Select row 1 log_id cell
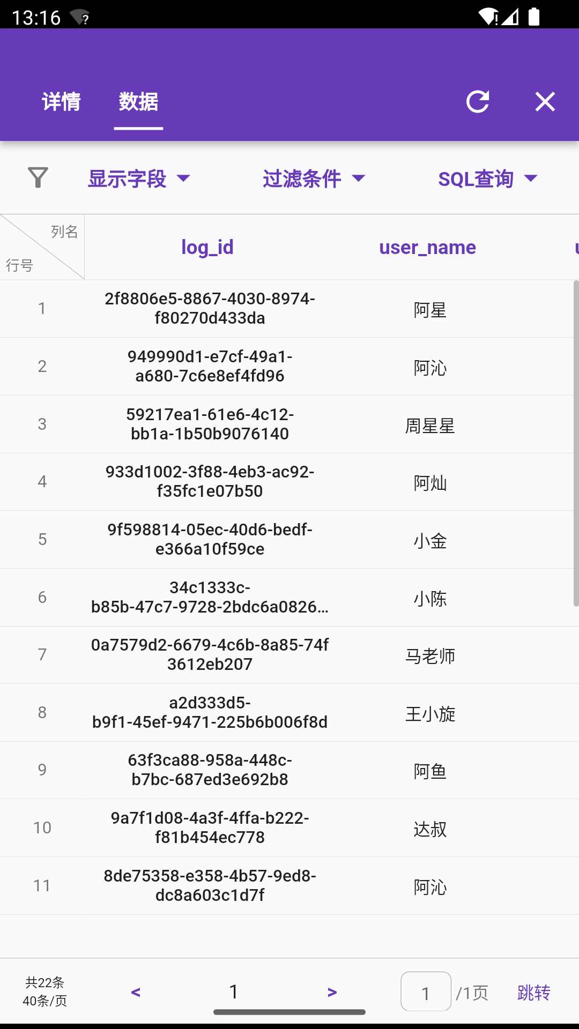Viewport: 579px width, 1029px height. (210, 308)
